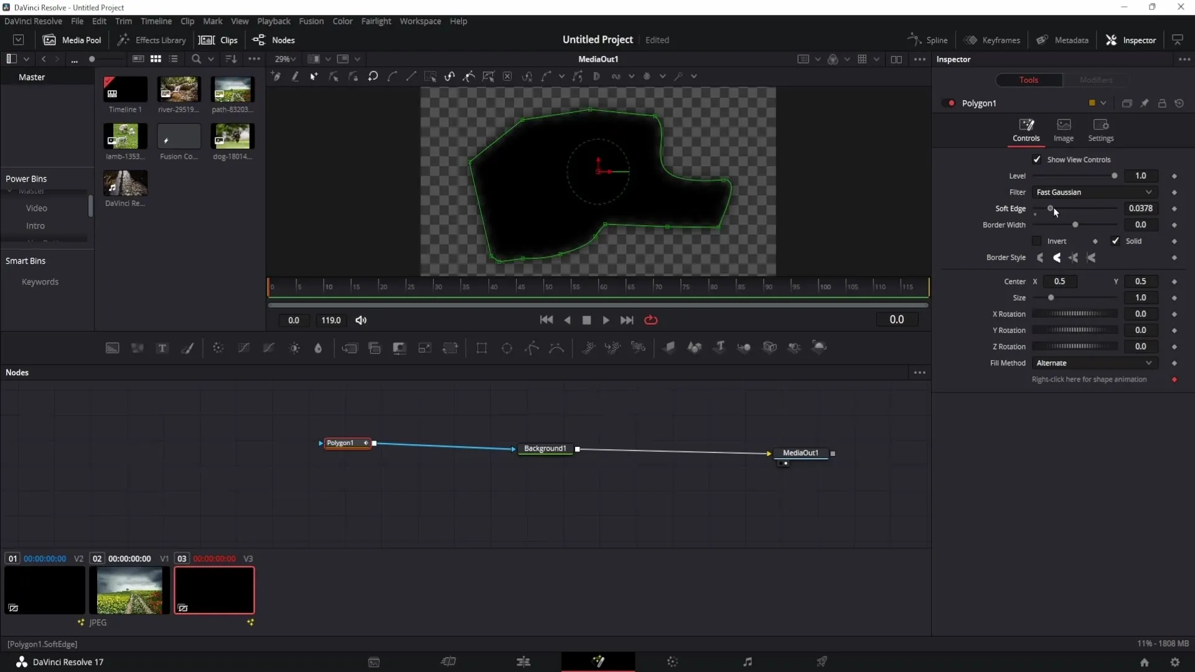The image size is (1195, 672).
Task: Switch to Image tab in Inspector
Action: [1064, 129]
